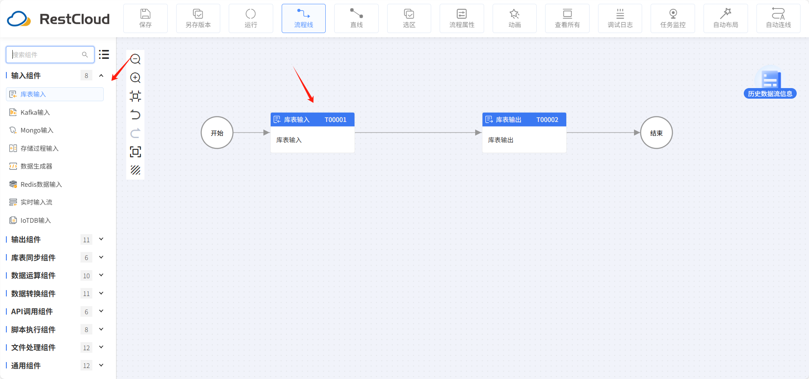Apply 自动布局 auto layout
Screen dimensions: 809x379
[726, 19]
